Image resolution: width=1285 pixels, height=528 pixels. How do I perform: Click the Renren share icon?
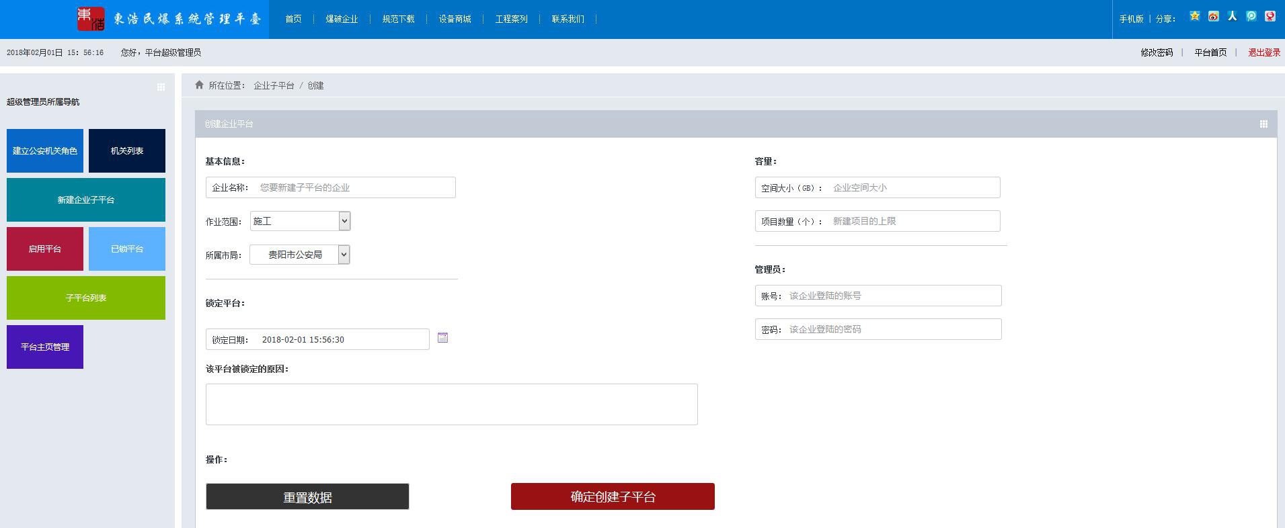[1232, 16]
